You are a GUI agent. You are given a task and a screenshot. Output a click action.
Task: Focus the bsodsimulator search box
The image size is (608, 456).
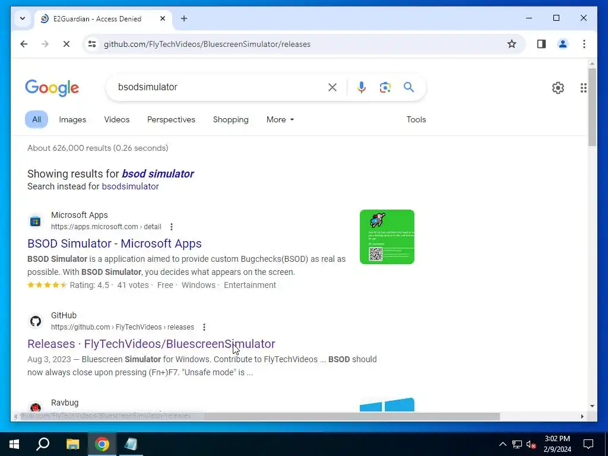pos(219,87)
